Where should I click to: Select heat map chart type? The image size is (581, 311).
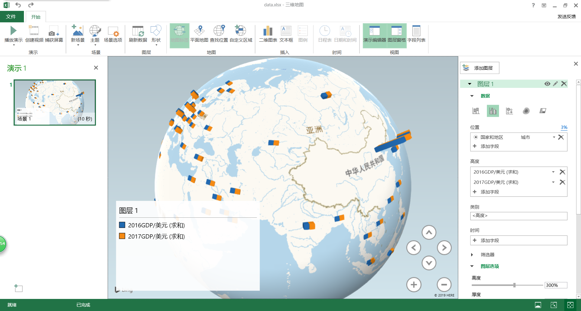pos(526,111)
